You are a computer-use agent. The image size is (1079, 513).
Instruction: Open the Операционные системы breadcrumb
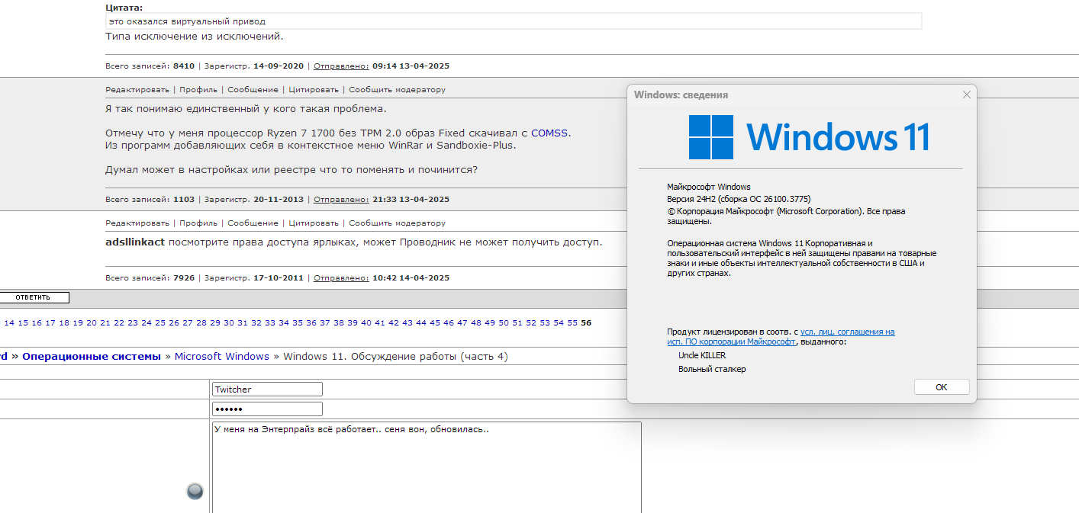(92, 357)
